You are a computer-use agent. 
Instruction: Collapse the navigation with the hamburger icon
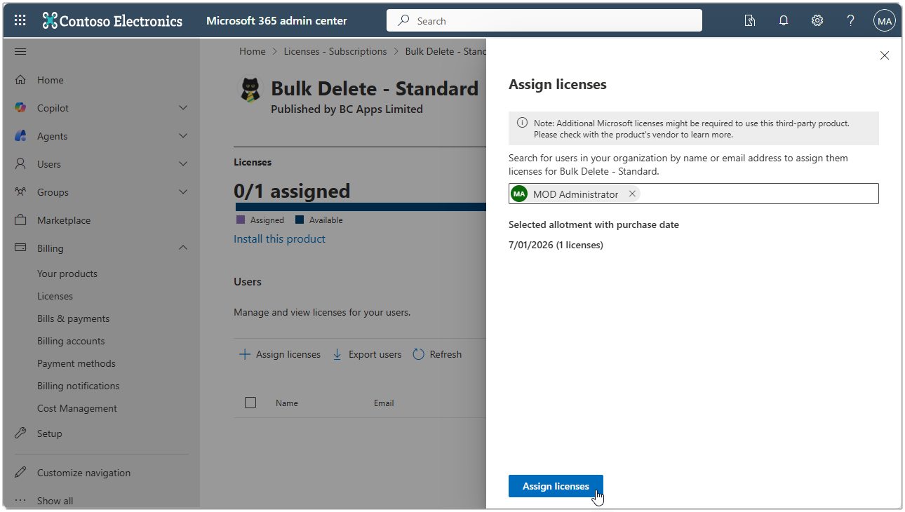tap(20, 50)
